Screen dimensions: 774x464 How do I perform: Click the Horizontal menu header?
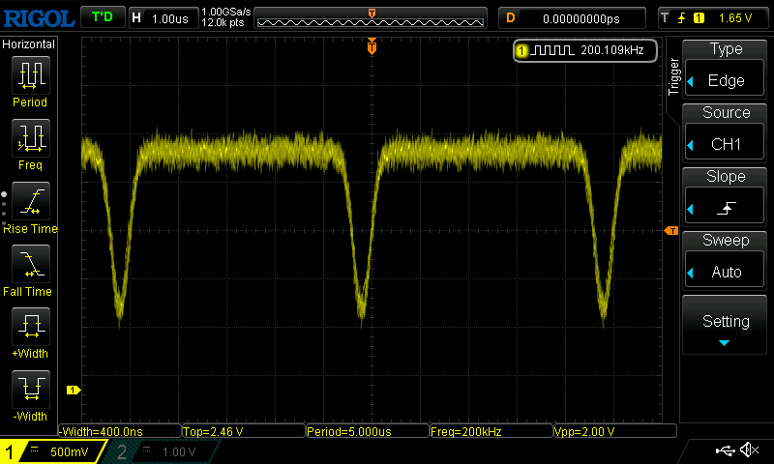[29, 44]
